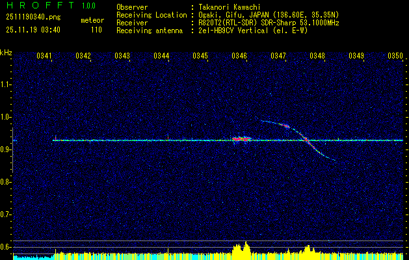
Task: Select the 0343 time label
Action: coord(122,56)
